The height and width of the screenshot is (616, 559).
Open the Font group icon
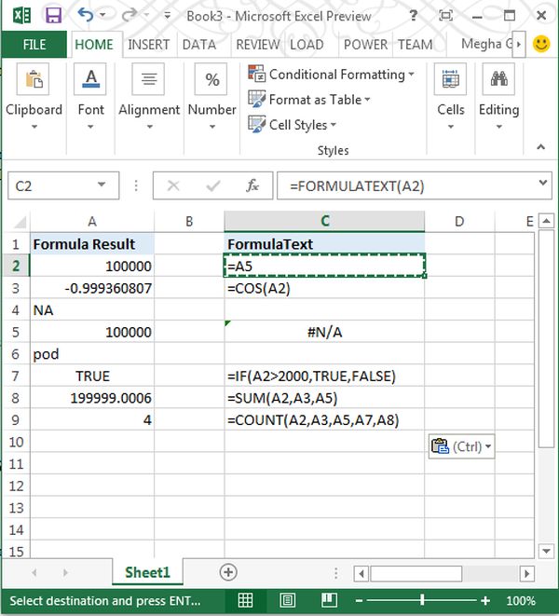coord(90,79)
